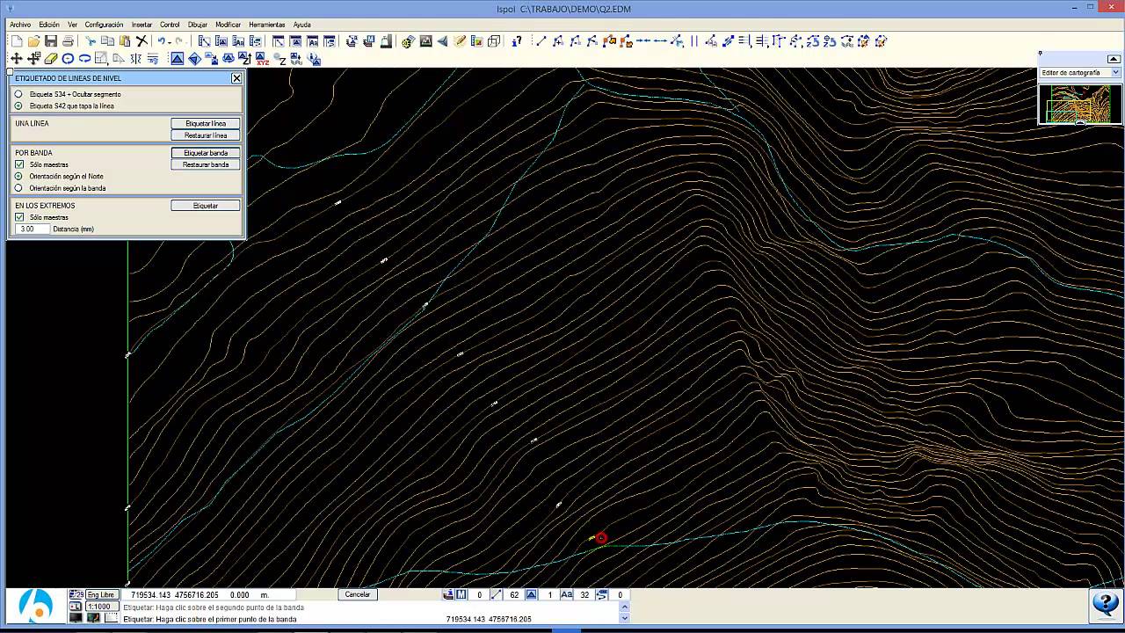Delete with the black X icon
The width and height of the screenshot is (1125, 633).
coord(142,41)
